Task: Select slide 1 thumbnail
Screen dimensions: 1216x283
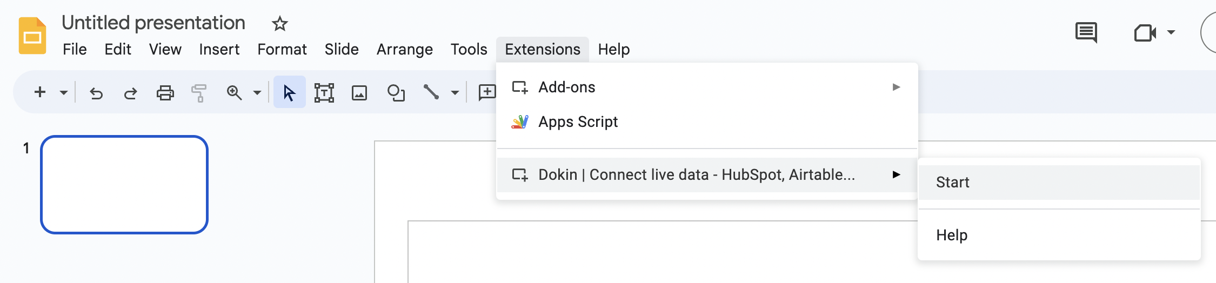Action: tap(124, 184)
